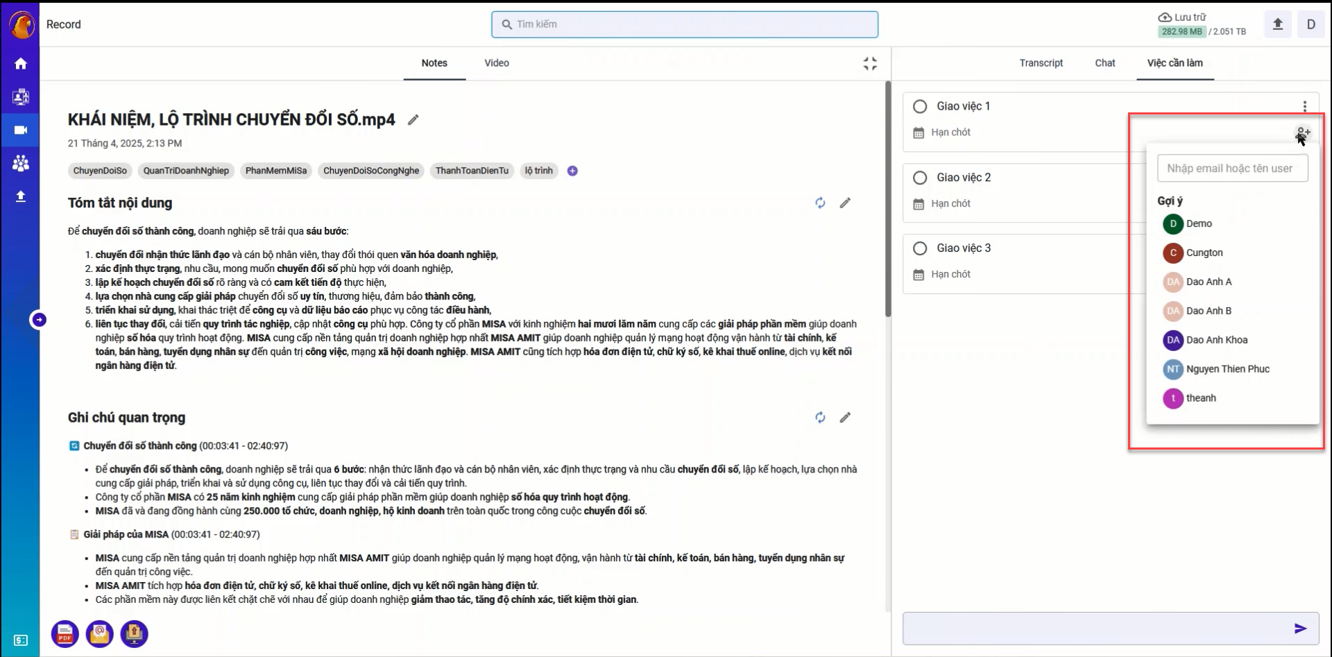The width and height of the screenshot is (1332, 657).
Task: Open the meetings icon in sidebar
Action: pyautogui.click(x=21, y=97)
